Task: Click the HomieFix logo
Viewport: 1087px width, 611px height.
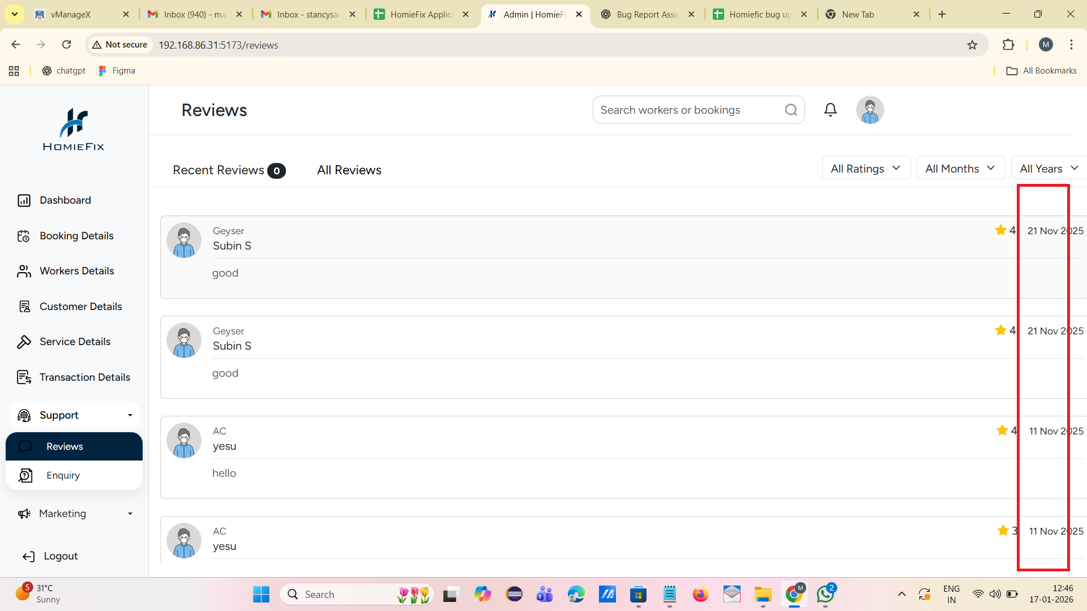Action: click(74, 130)
